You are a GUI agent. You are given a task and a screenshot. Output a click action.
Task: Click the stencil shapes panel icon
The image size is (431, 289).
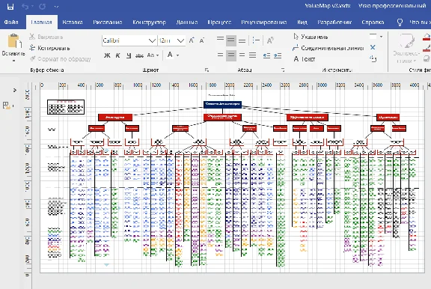[7, 106]
